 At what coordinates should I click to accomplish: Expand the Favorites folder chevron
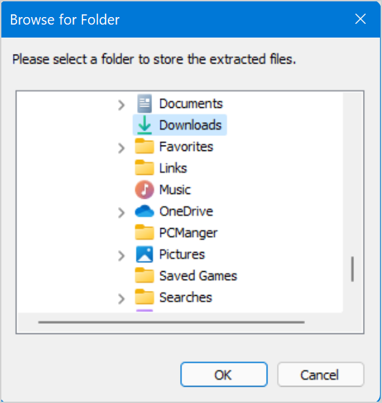[121, 148]
